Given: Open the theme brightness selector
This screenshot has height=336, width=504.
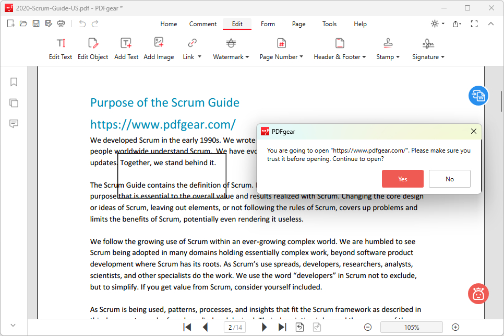Looking at the screenshot, I should click(x=437, y=24).
